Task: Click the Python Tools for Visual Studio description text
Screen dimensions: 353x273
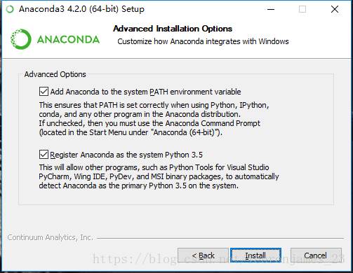Action: (x=159, y=176)
